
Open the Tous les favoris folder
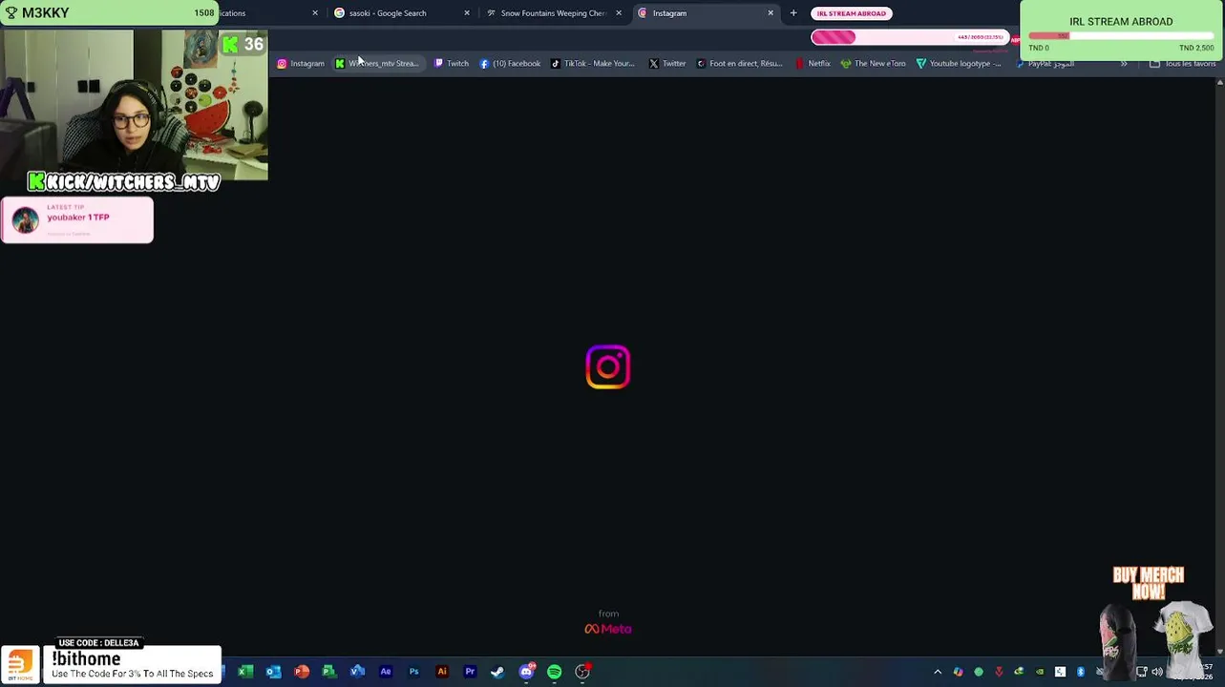[x=1182, y=64]
